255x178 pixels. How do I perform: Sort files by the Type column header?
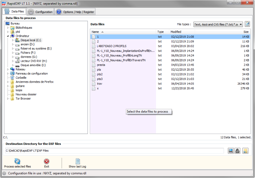(163, 32)
